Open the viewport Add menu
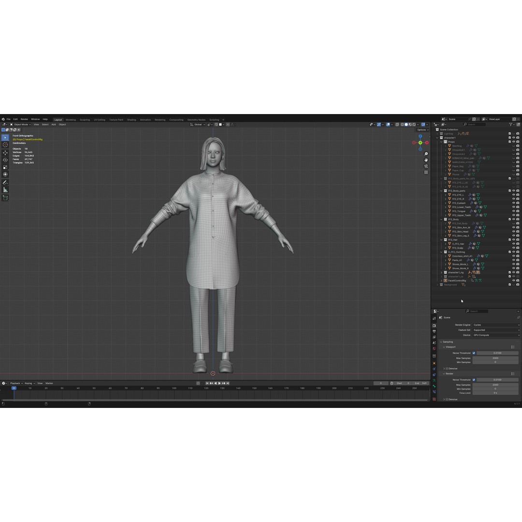Image resolution: width=522 pixels, height=522 pixels. point(54,125)
